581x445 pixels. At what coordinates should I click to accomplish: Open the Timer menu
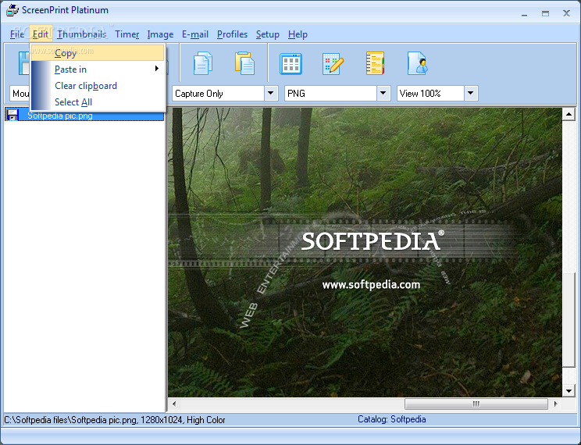point(127,34)
